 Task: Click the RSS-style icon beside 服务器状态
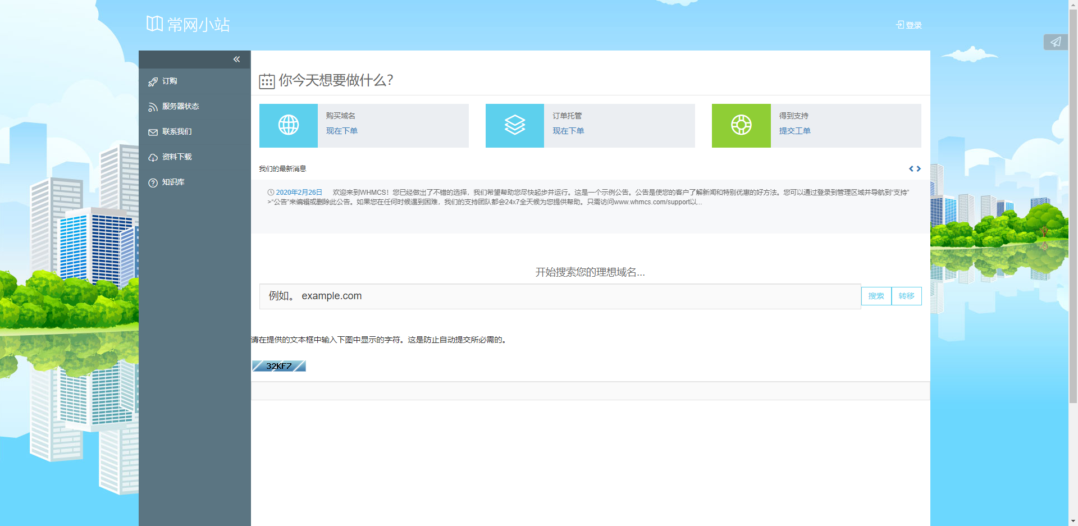152,107
